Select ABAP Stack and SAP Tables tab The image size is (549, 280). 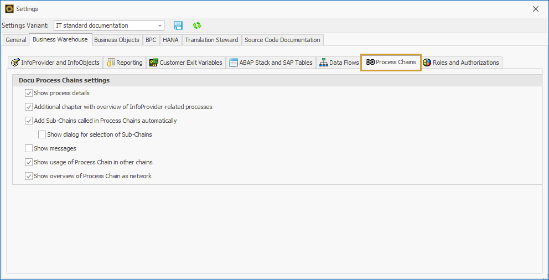[x=271, y=63]
